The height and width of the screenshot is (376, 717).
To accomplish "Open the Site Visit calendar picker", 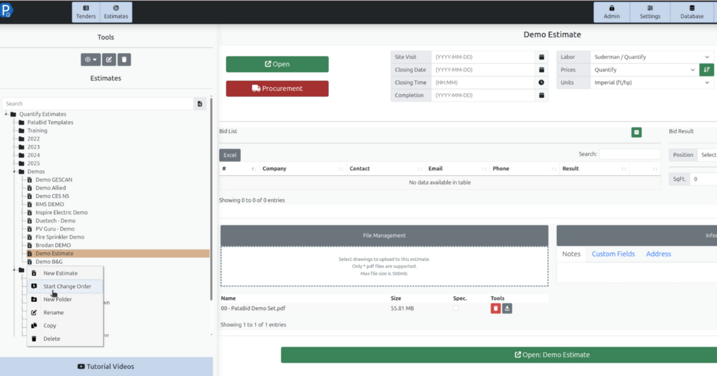I will (x=541, y=57).
